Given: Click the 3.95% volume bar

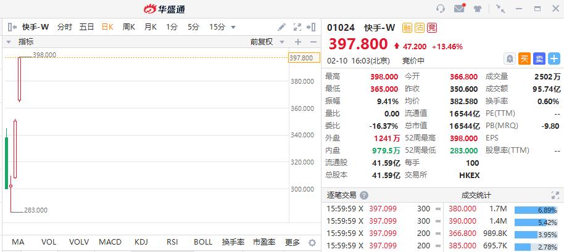Looking at the screenshot, I should 536,235.
